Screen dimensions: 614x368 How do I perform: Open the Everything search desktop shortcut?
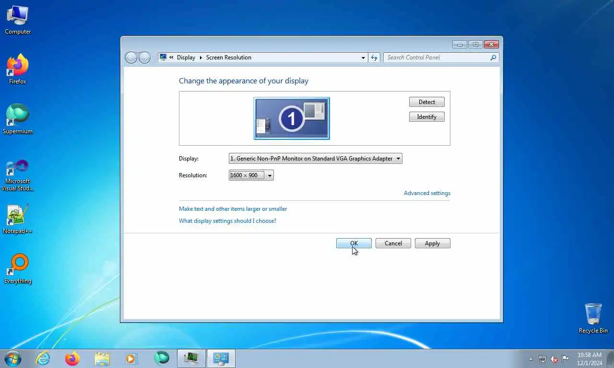18,269
